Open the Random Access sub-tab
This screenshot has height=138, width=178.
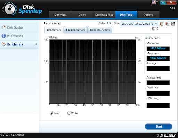click(x=100, y=30)
